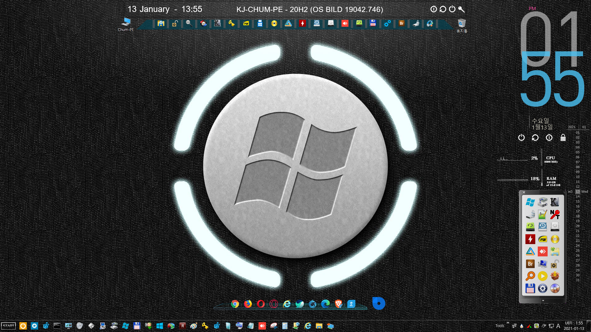Click the taskbar clock showing 2021-01-13

point(574,326)
